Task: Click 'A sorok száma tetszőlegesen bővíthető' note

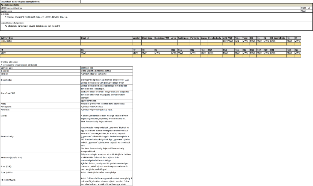Action: (x=19, y=65)
